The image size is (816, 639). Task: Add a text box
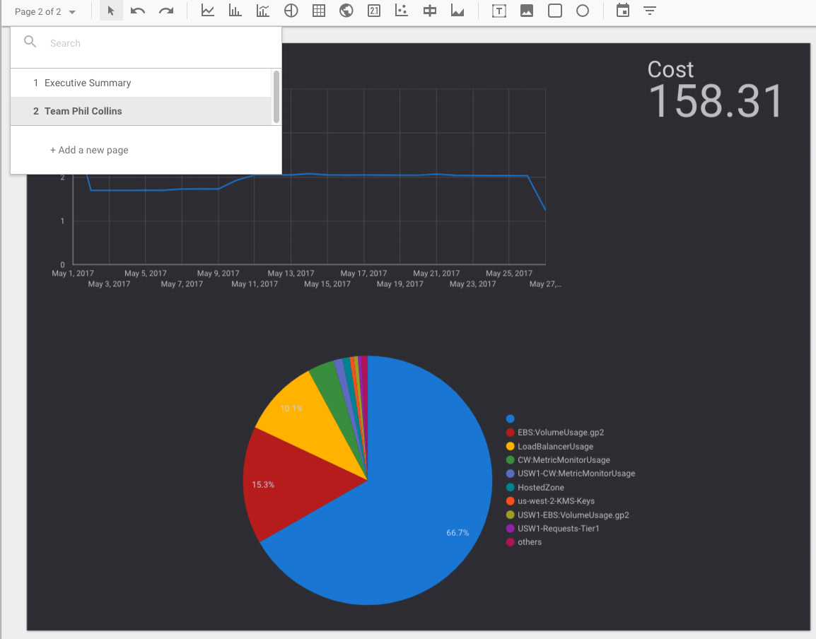[x=499, y=11]
